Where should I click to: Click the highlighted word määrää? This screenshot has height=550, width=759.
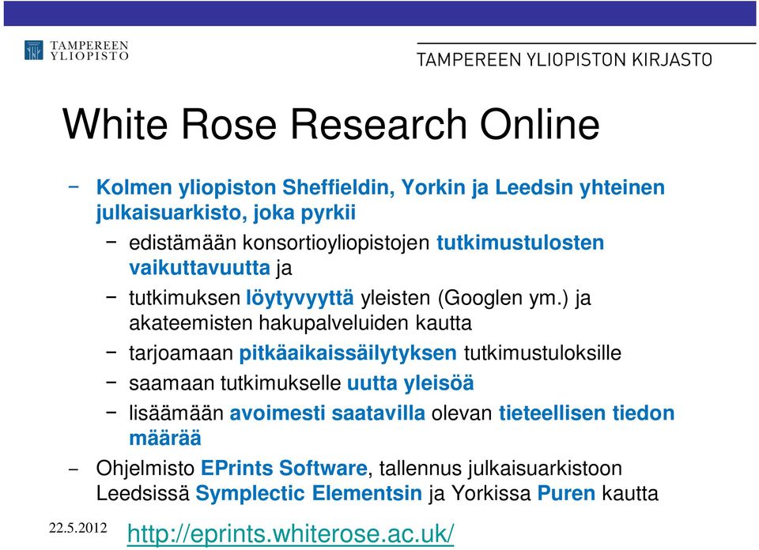[x=165, y=439]
